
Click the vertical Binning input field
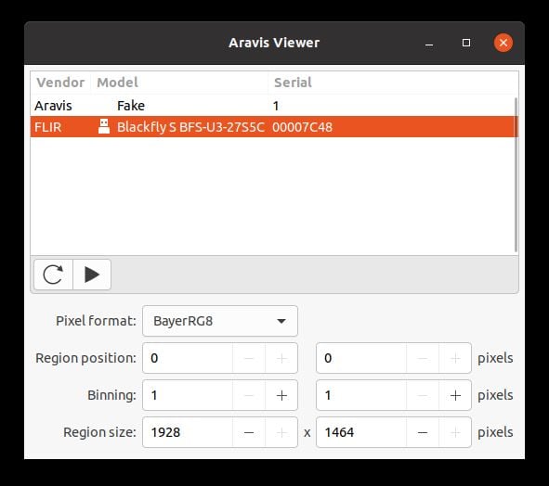click(x=361, y=395)
